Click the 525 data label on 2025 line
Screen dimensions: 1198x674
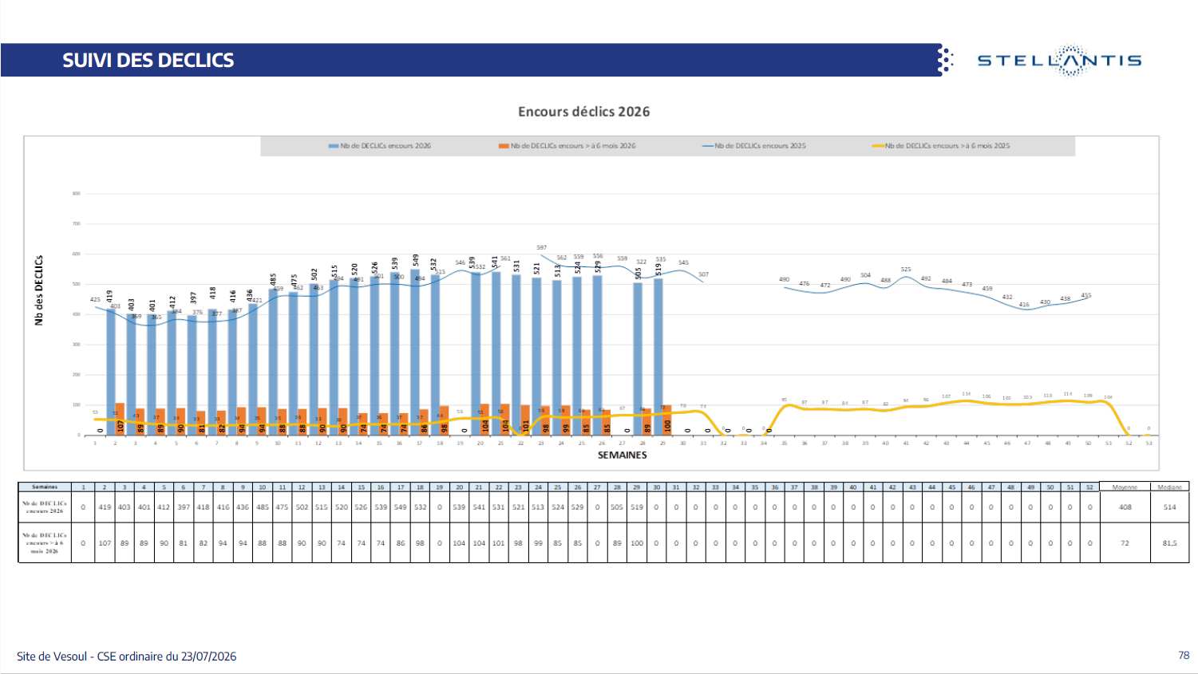coord(906,270)
